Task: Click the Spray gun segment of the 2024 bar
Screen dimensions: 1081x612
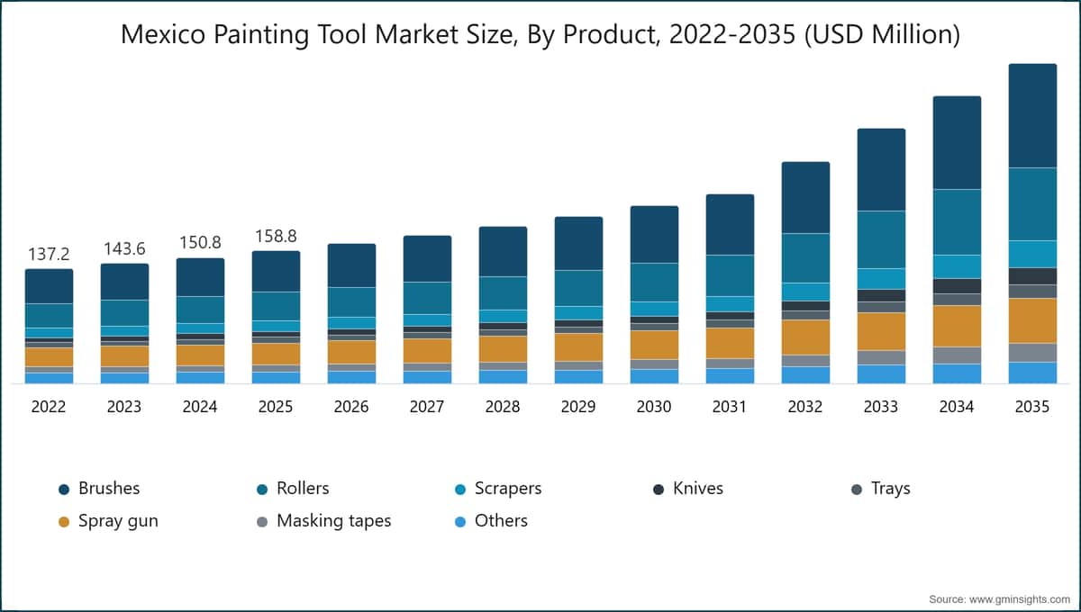Action: coord(200,355)
